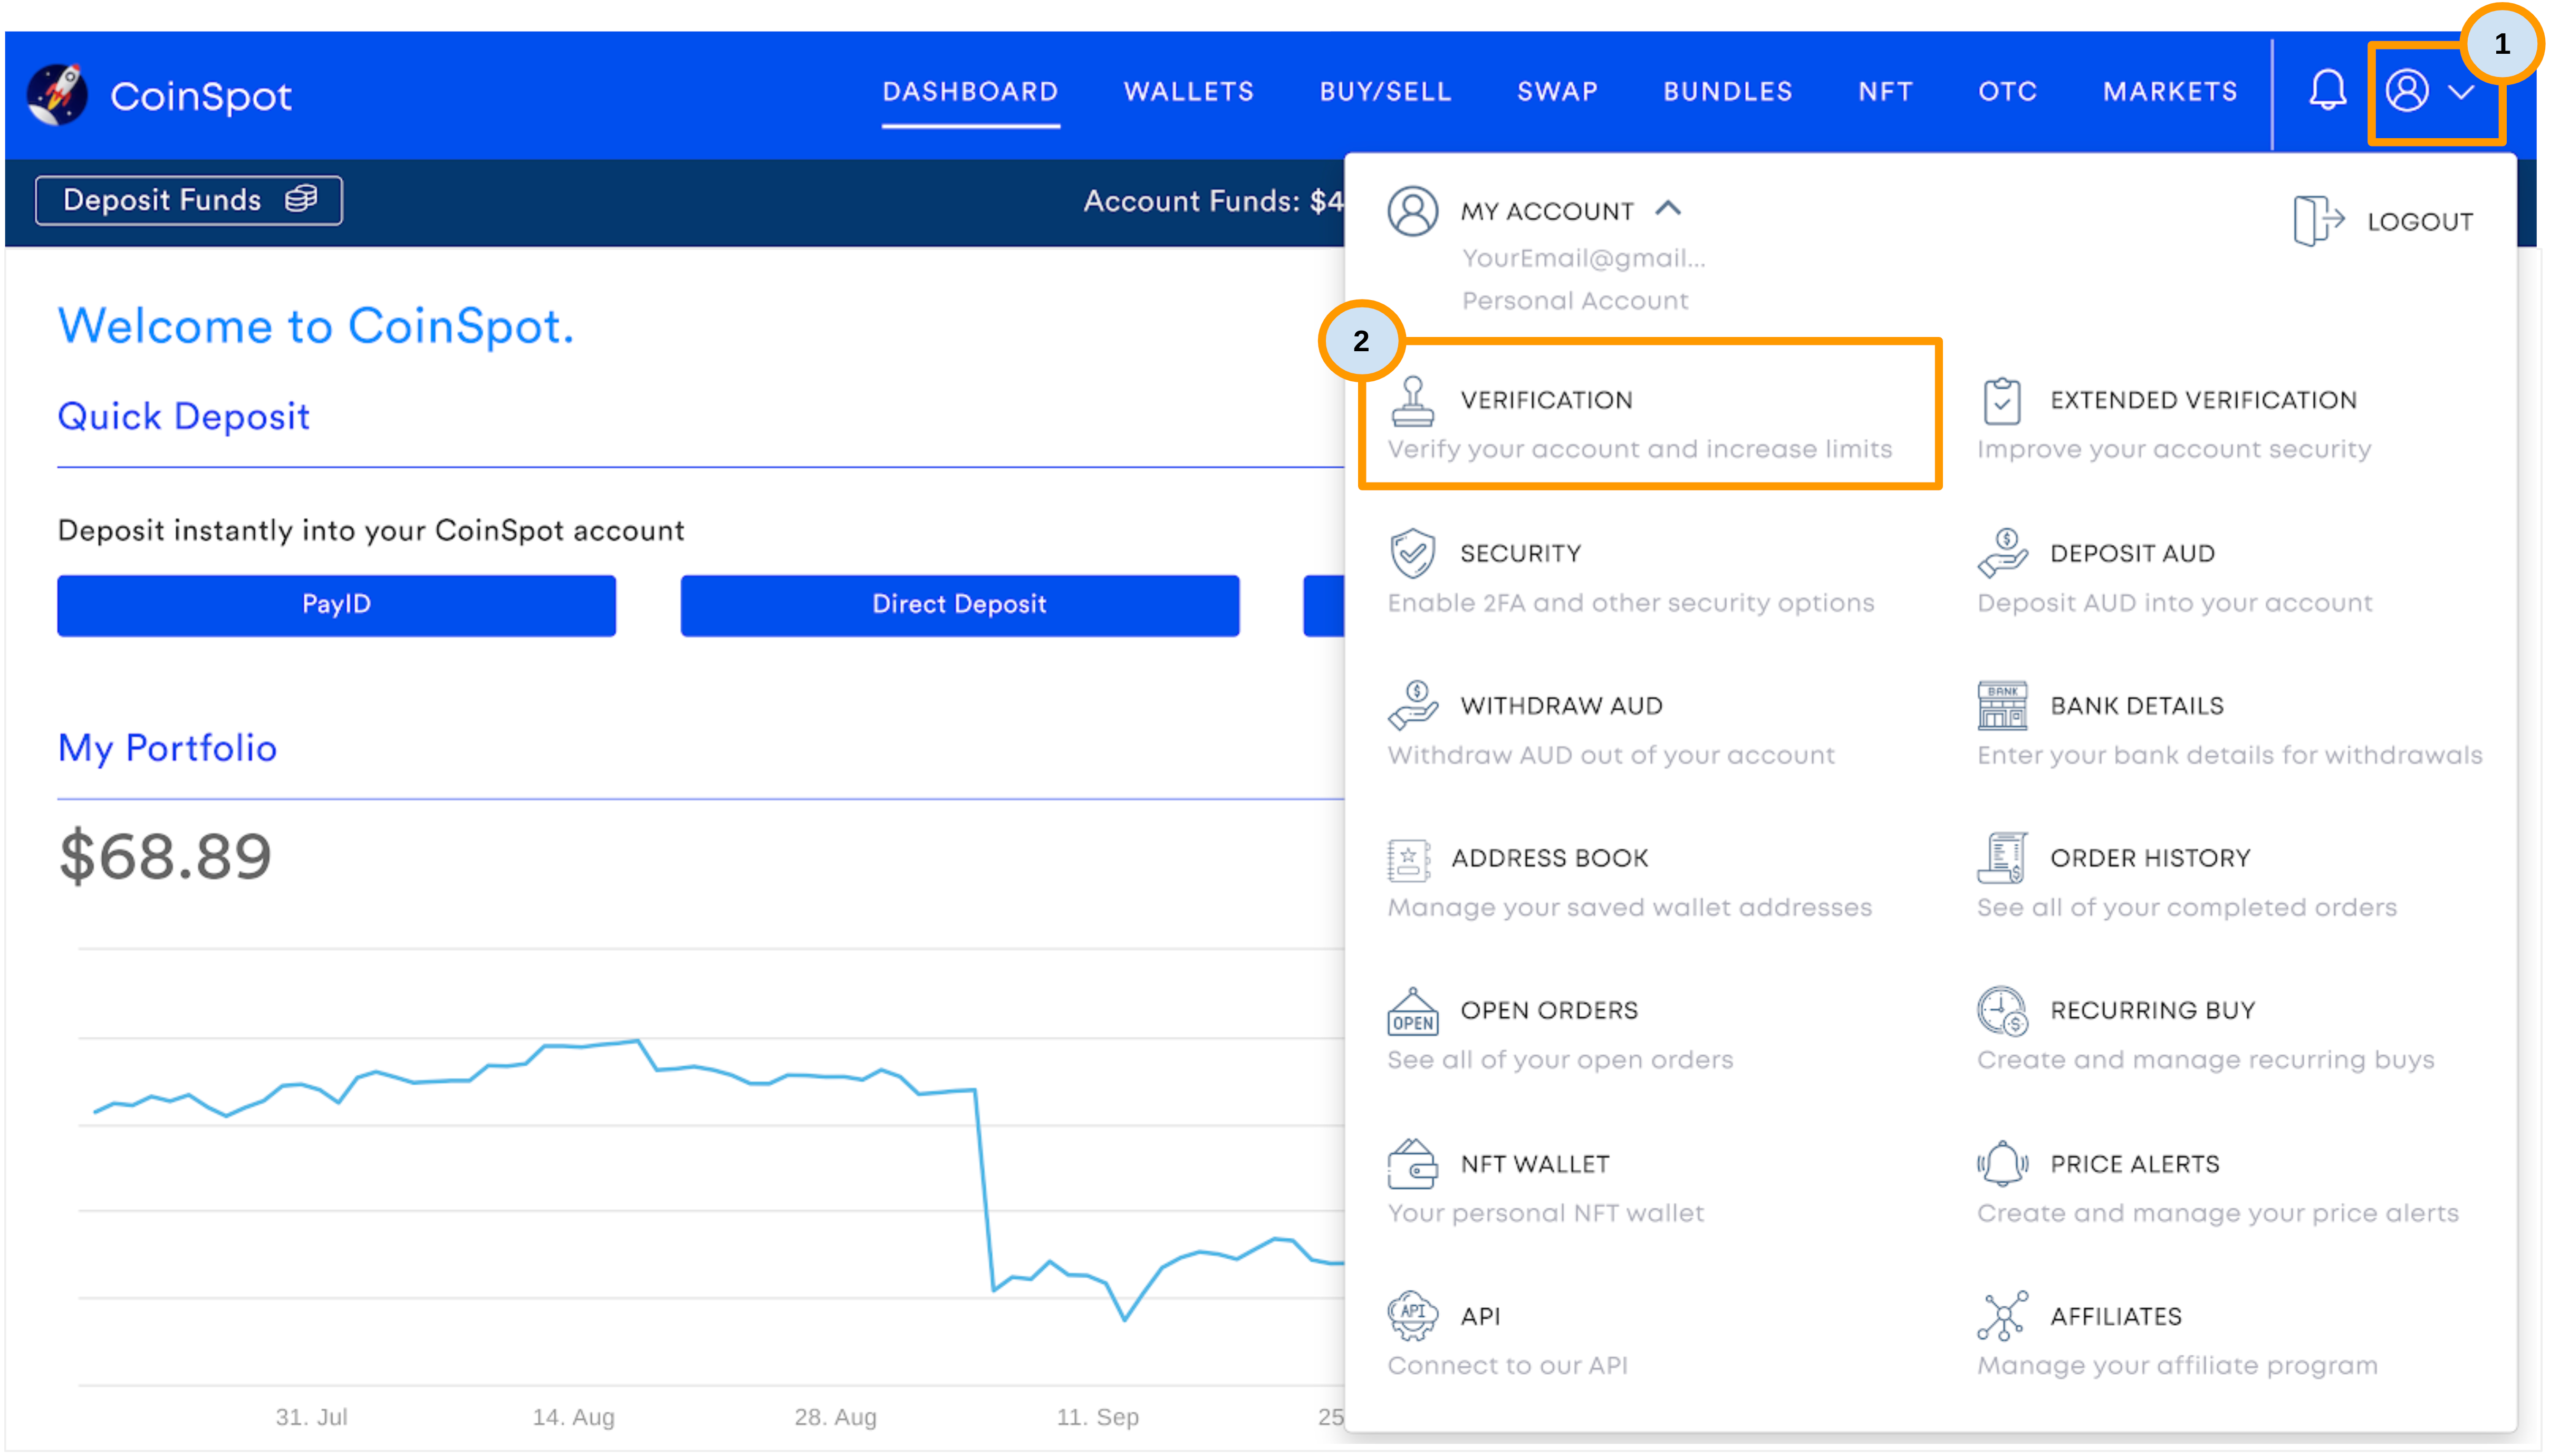Open the Swap tab
Viewport: 2550px width, 1456px height.
tap(1557, 91)
